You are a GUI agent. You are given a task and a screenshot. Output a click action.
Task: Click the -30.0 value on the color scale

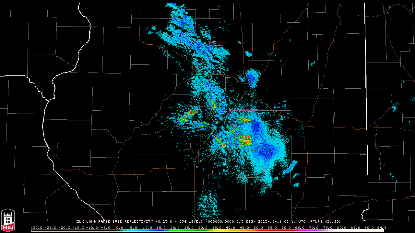pos(36,227)
